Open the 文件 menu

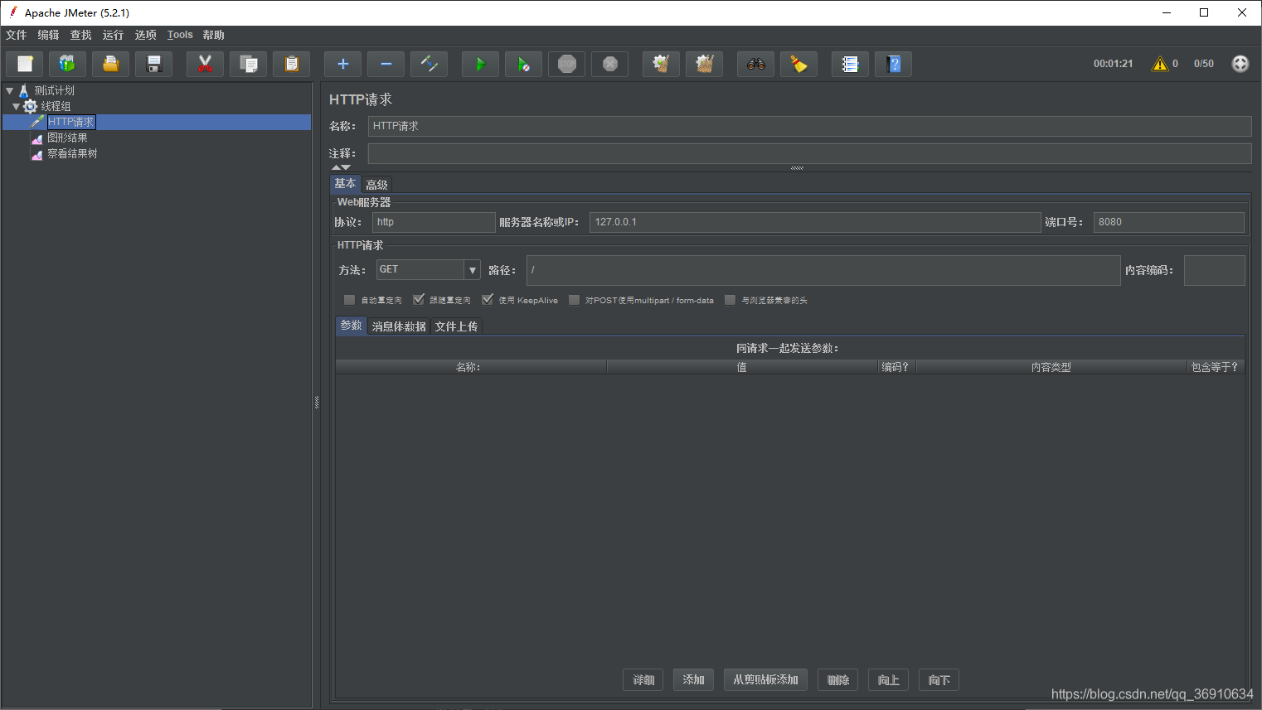point(16,35)
